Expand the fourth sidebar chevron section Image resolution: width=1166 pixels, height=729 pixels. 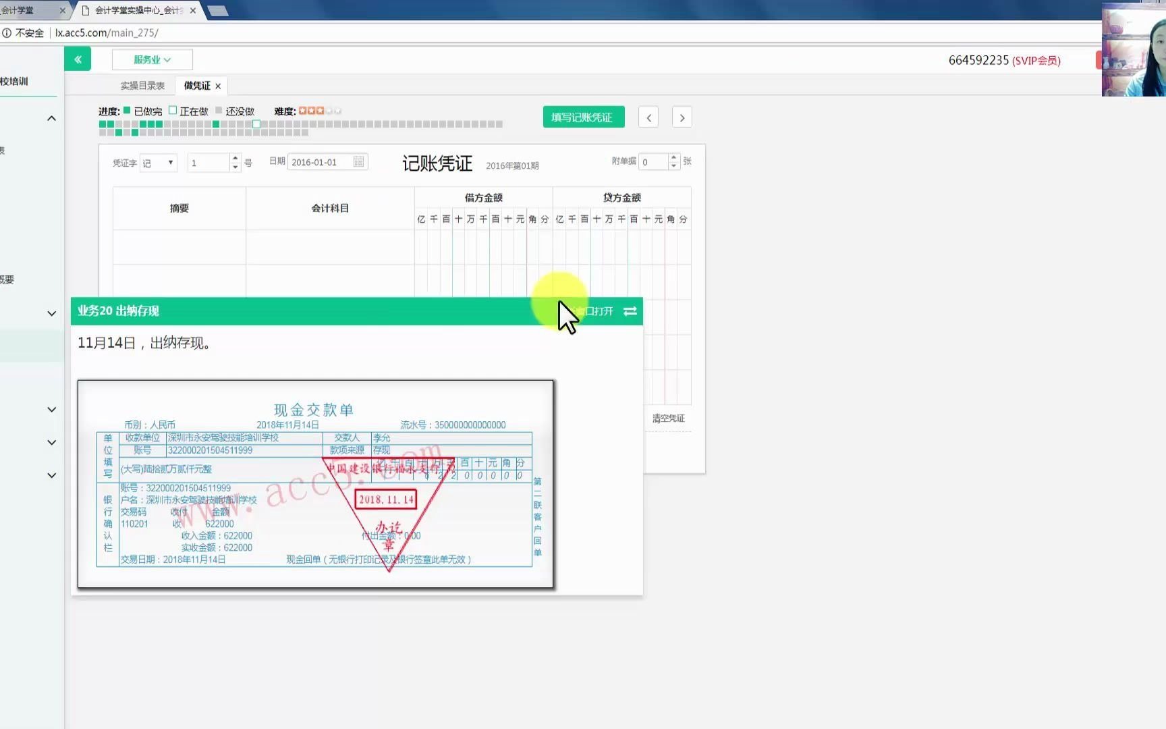click(51, 443)
